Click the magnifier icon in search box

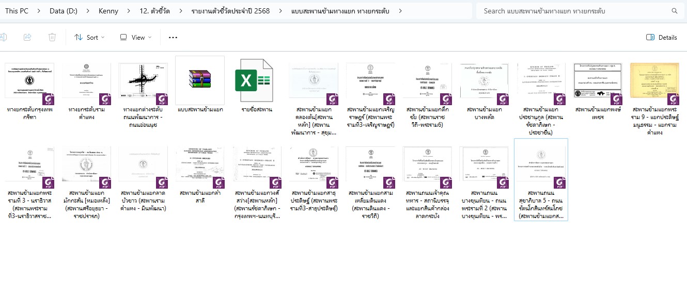click(674, 11)
